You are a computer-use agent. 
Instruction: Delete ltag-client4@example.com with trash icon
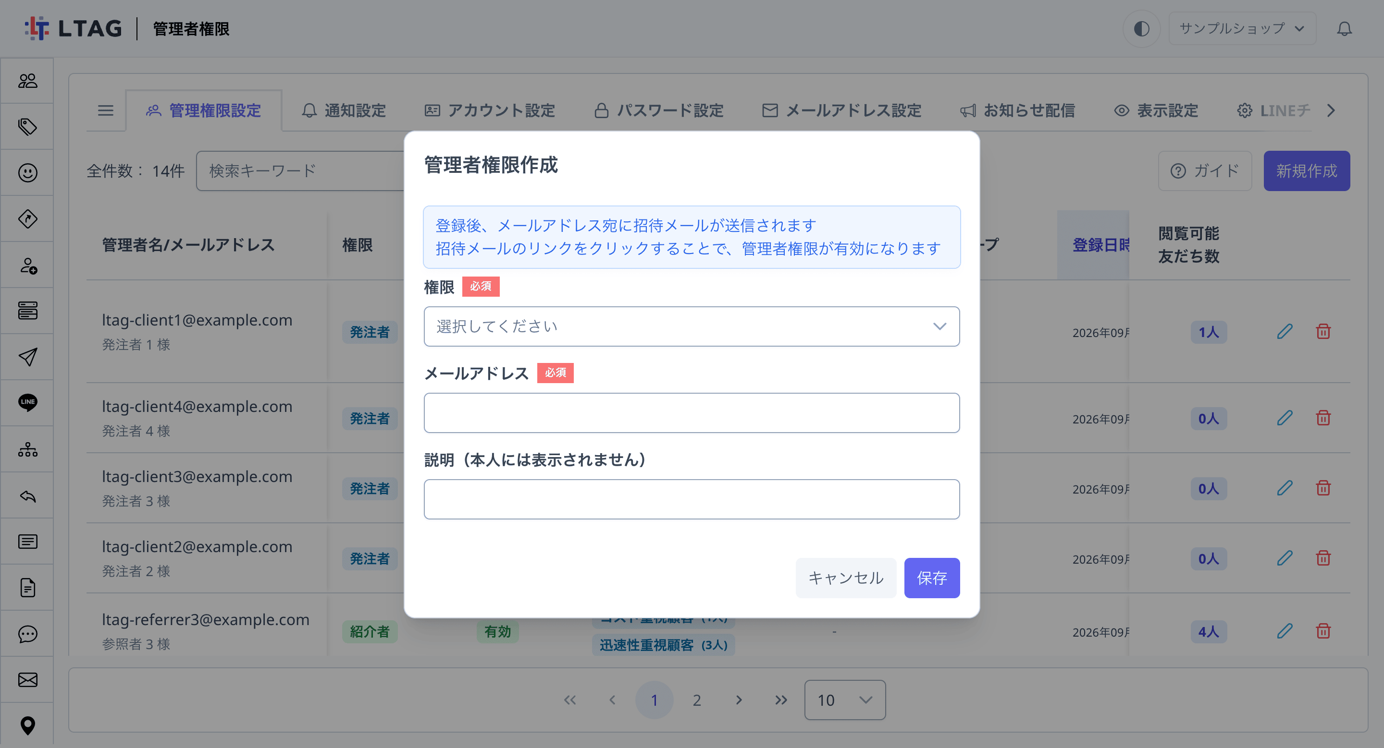[x=1323, y=418]
